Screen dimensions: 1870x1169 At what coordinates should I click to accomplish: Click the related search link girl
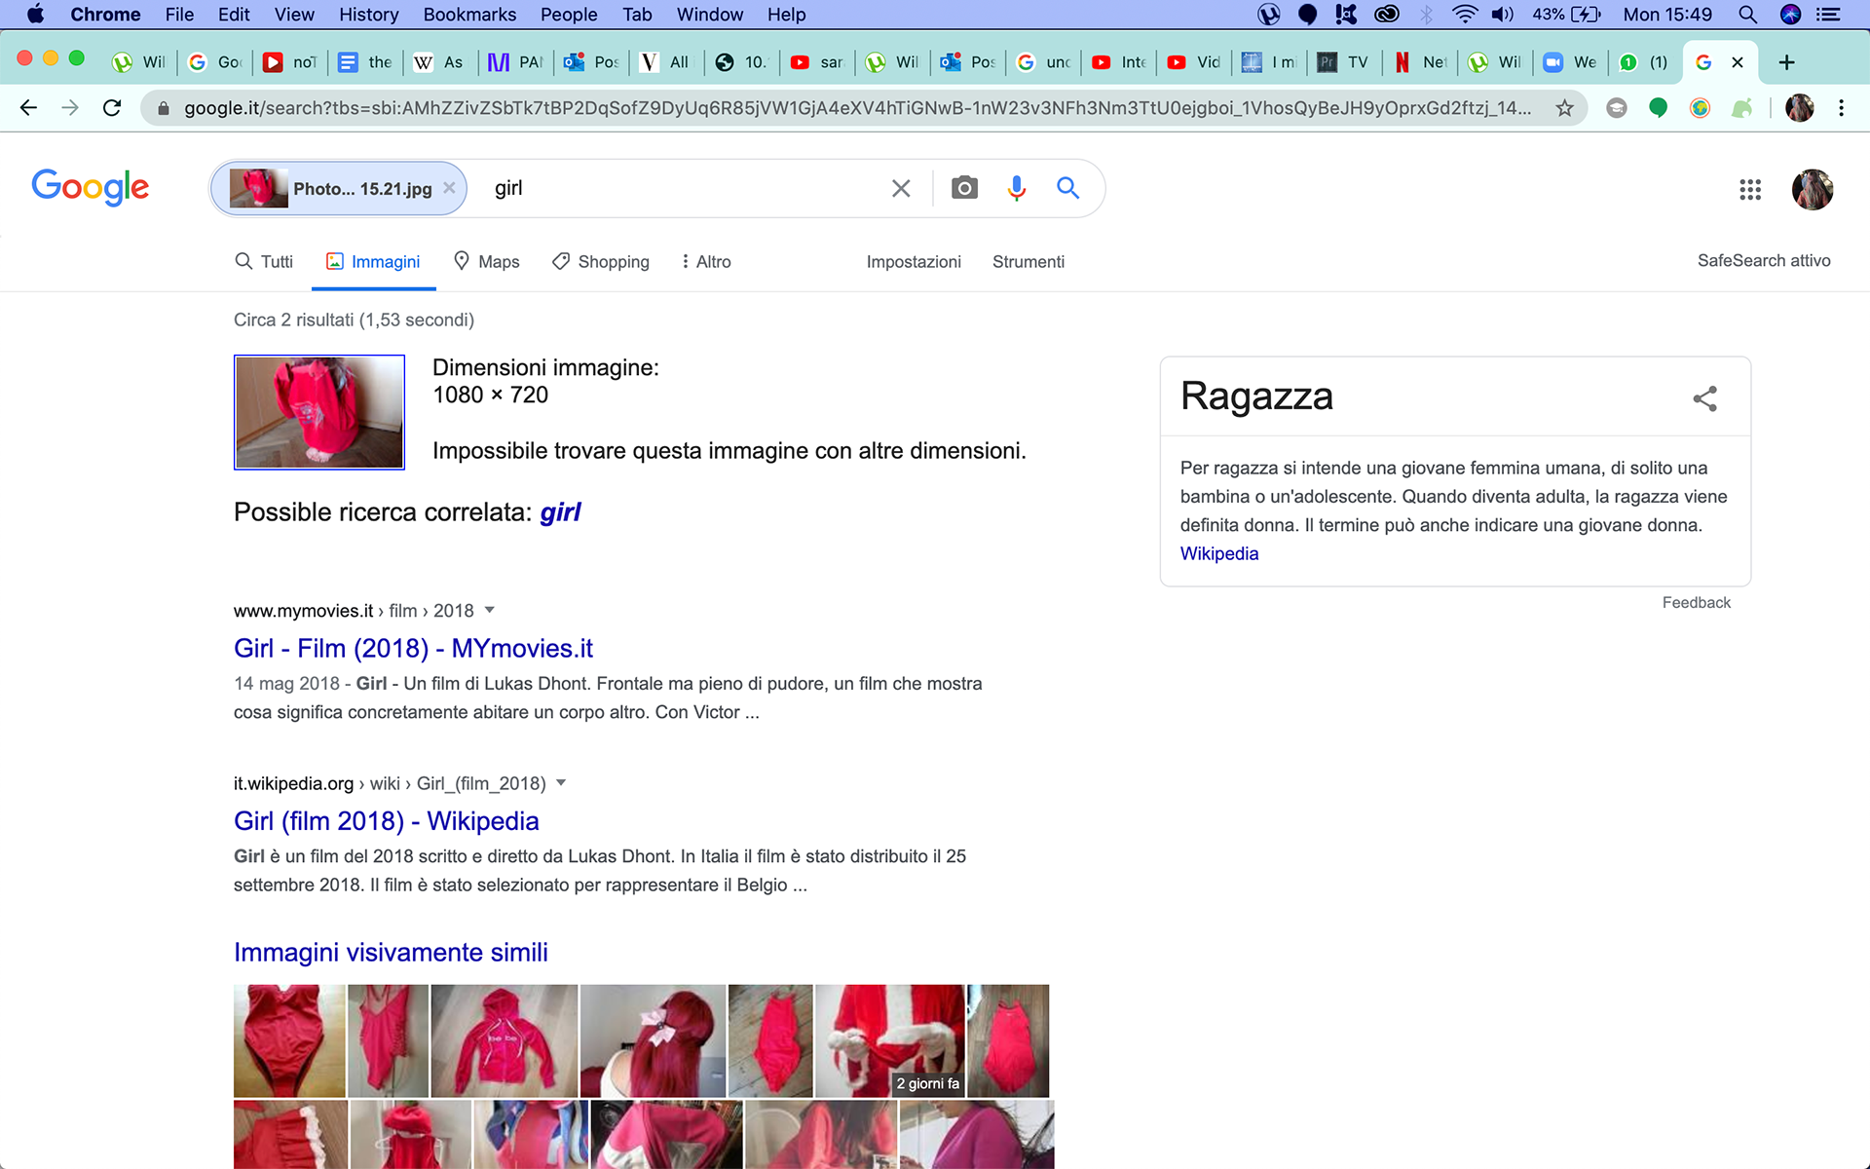coord(560,512)
